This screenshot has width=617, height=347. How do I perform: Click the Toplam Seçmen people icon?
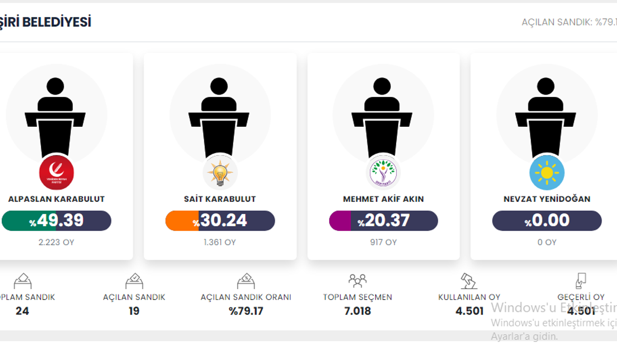(357, 280)
